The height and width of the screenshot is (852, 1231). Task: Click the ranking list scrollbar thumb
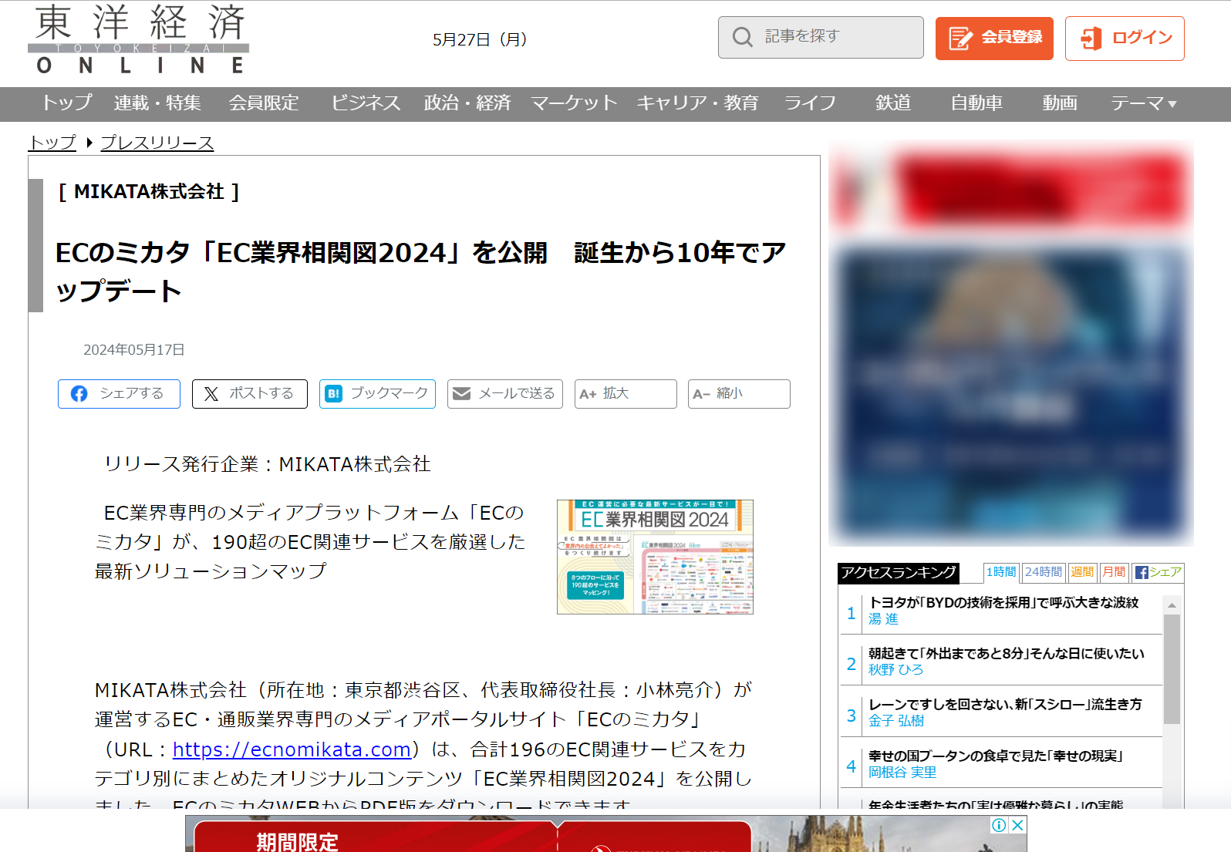(1172, 669)
